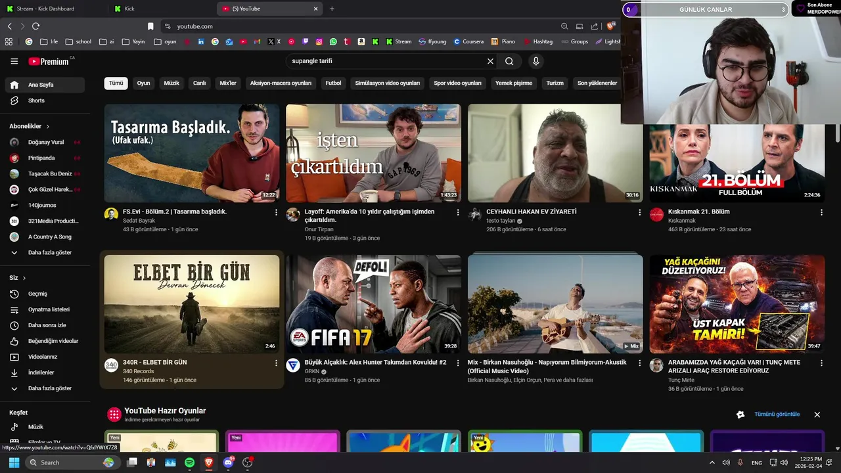Click Tümünü görüntüle for ready games
Image resolution: width=841 pixels, height=473 pixels.
click(x=777, y=415)
